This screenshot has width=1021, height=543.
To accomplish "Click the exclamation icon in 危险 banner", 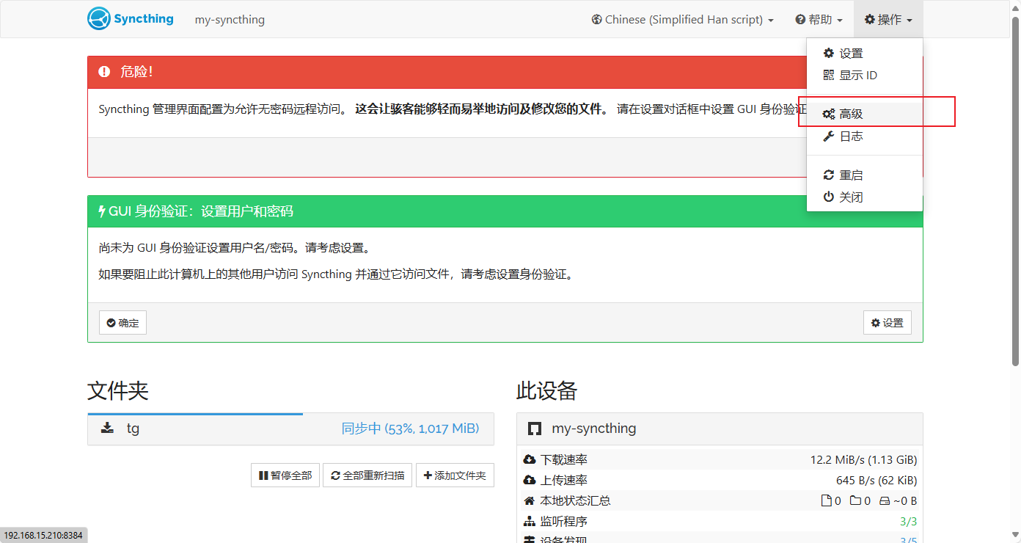I will 104,72.
